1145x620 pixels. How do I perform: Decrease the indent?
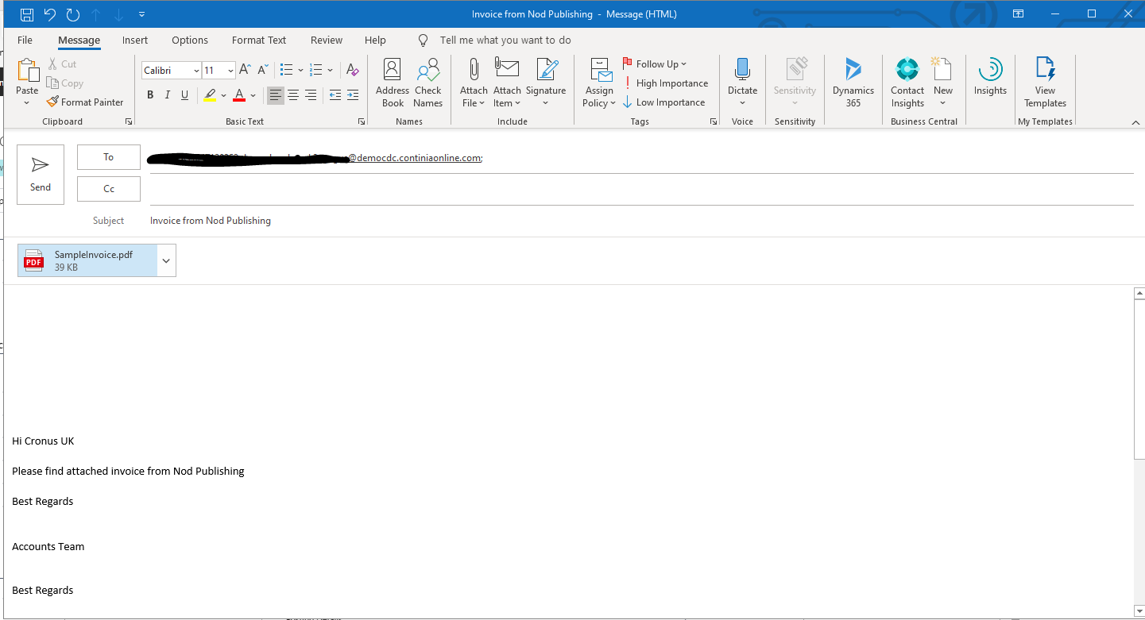point(335,95)
